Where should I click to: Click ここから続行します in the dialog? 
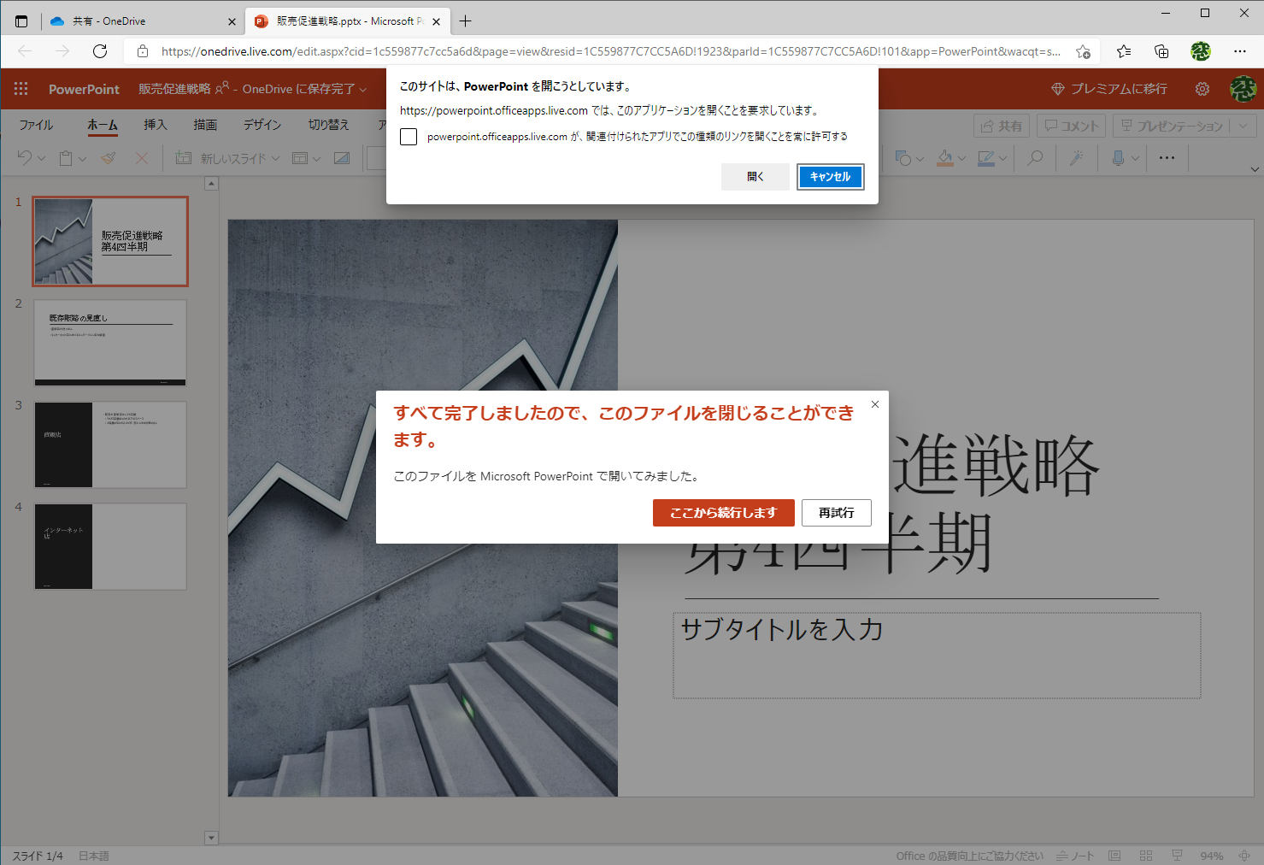tap(723, 513)
